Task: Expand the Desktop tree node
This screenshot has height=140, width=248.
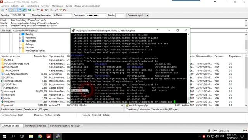Action: click(20, 34)
